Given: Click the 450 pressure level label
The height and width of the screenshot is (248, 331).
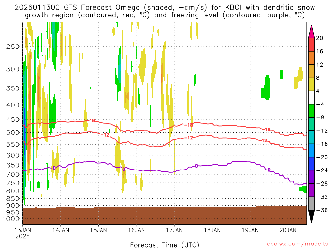Looking at the screenshot, I should [x=13, y=119].
